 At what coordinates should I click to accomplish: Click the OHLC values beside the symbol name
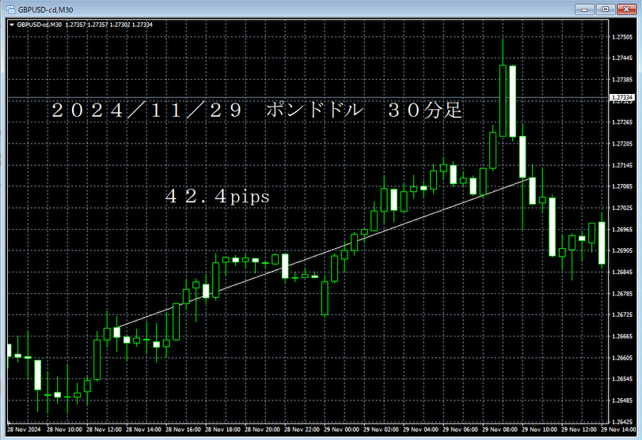pyautogui.click(x=110, y=24)
